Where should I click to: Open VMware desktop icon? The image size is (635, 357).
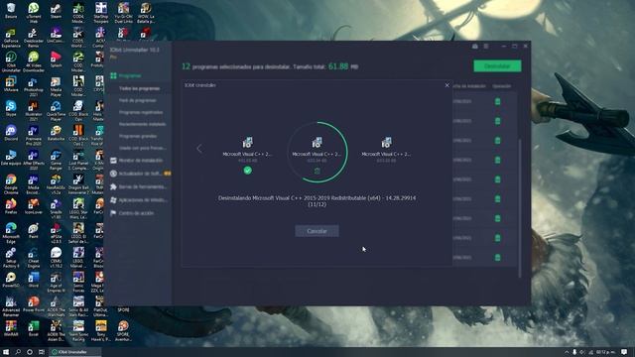[11, 84]
